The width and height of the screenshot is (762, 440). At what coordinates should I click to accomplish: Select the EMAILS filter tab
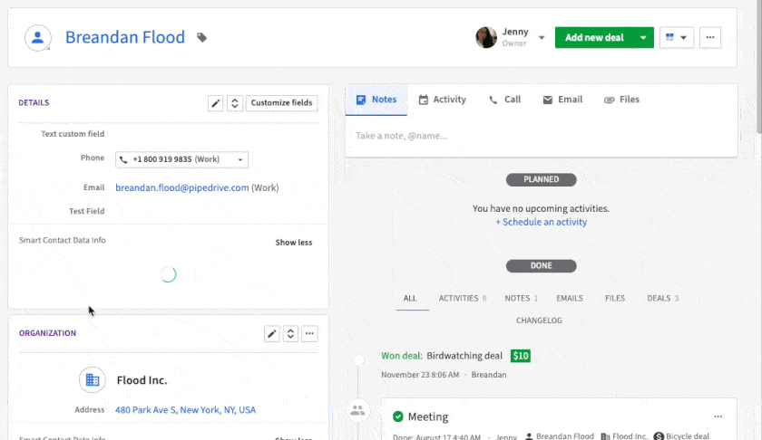[x=570, y=299]
